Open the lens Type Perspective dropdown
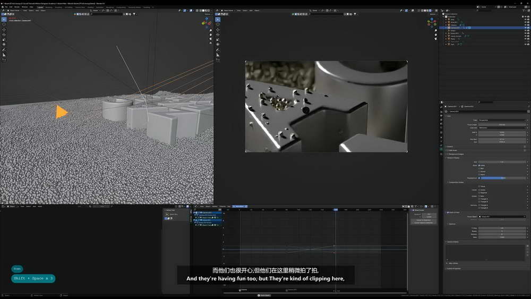Viewport: 531px width, 299px height. coord(502,120)
